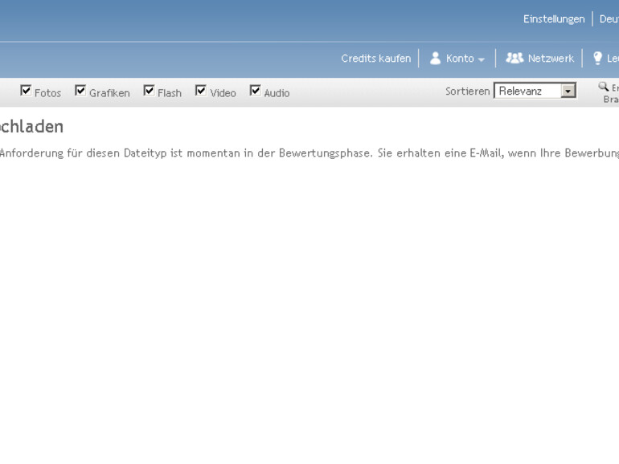
Task: Click the Bewertungsphase message text
Action: [x=309, y=153]
